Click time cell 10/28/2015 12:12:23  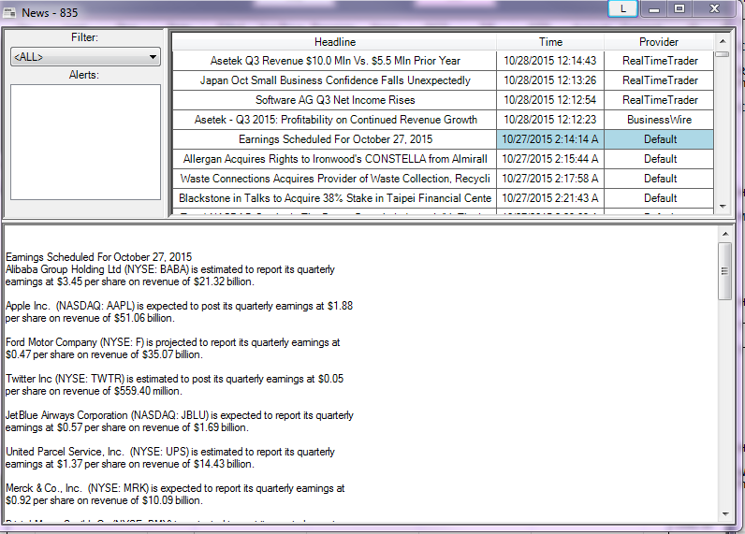[x=550, y=120]
